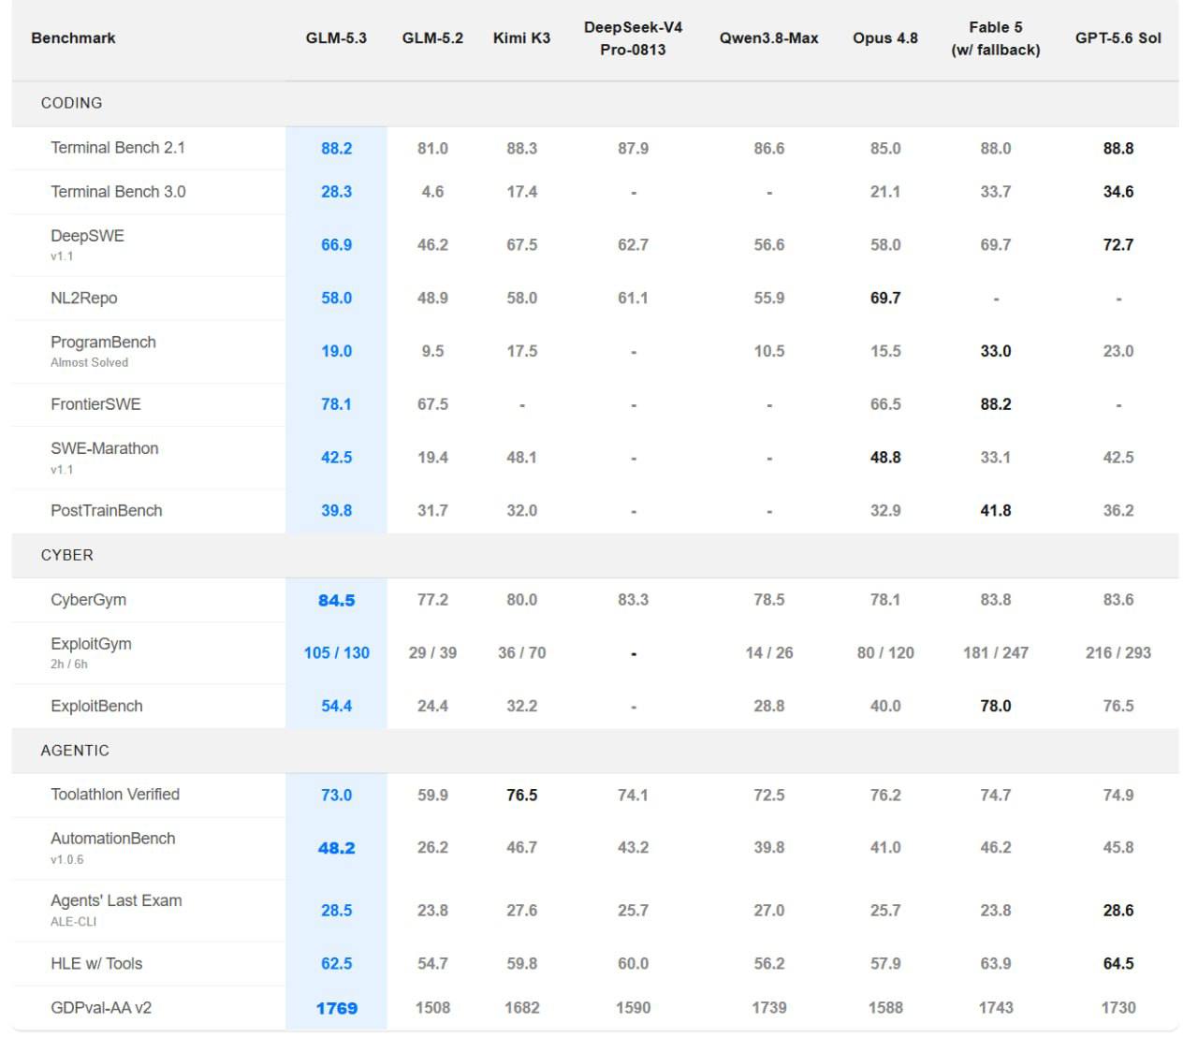
Task: Click the "Benchmark" column header
Action: point(73,38)
